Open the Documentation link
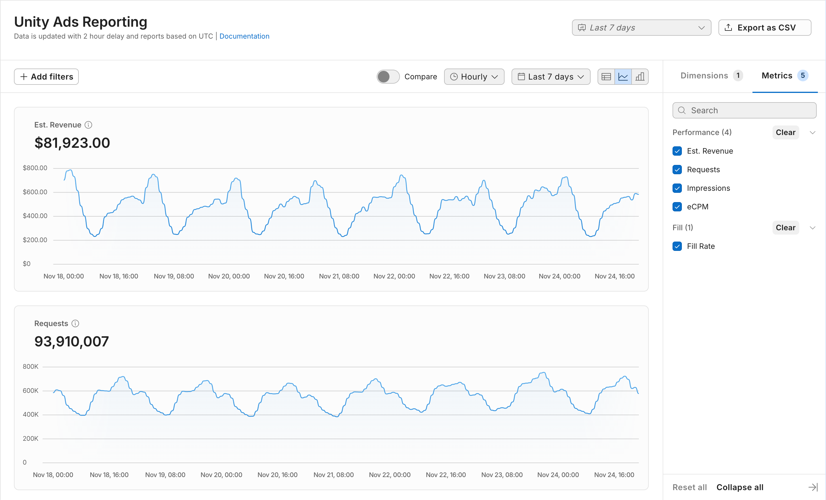This screenshot has height=500, width=826. click(x=244, y=36)
